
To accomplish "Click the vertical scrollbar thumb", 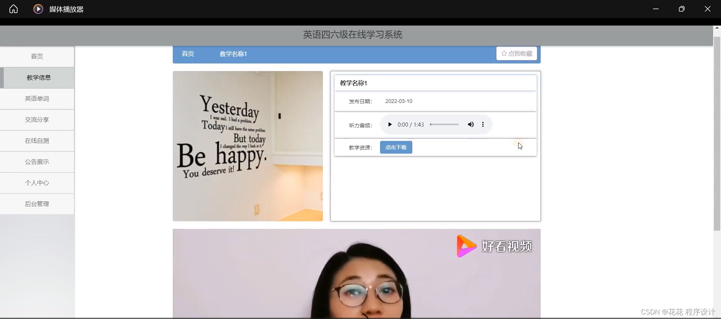I will 717,133.
